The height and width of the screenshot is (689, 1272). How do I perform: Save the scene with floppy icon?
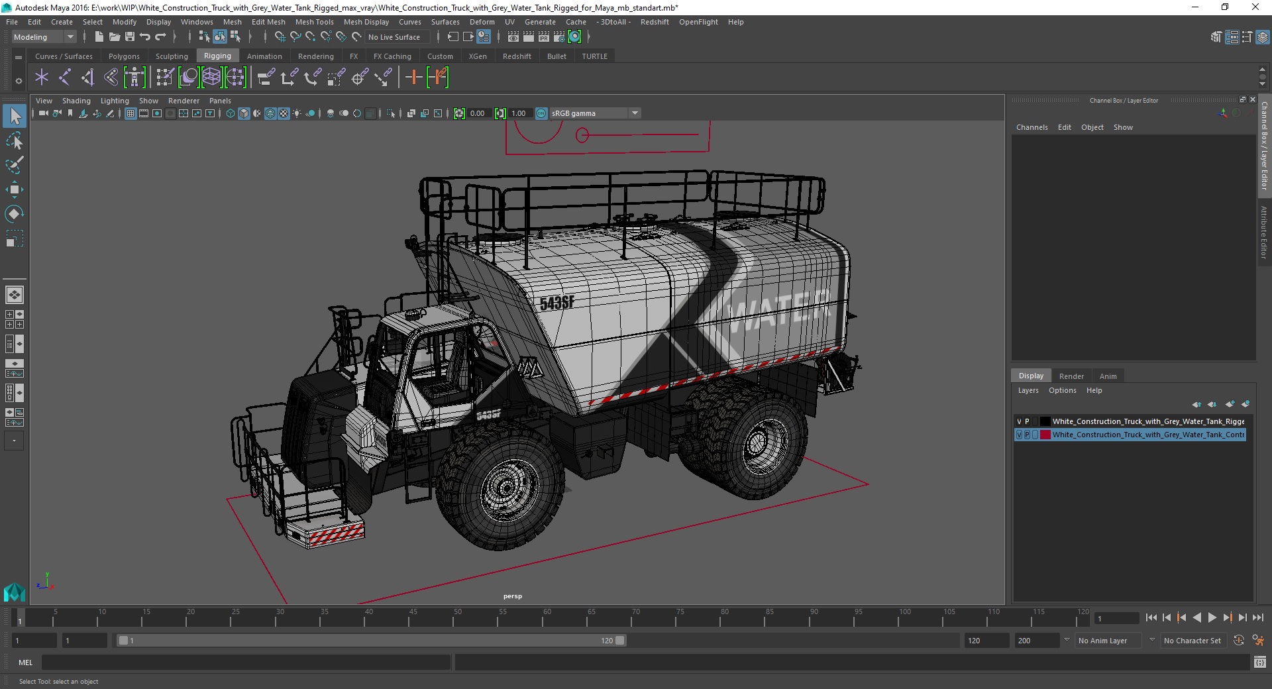[x=130, y=37]
